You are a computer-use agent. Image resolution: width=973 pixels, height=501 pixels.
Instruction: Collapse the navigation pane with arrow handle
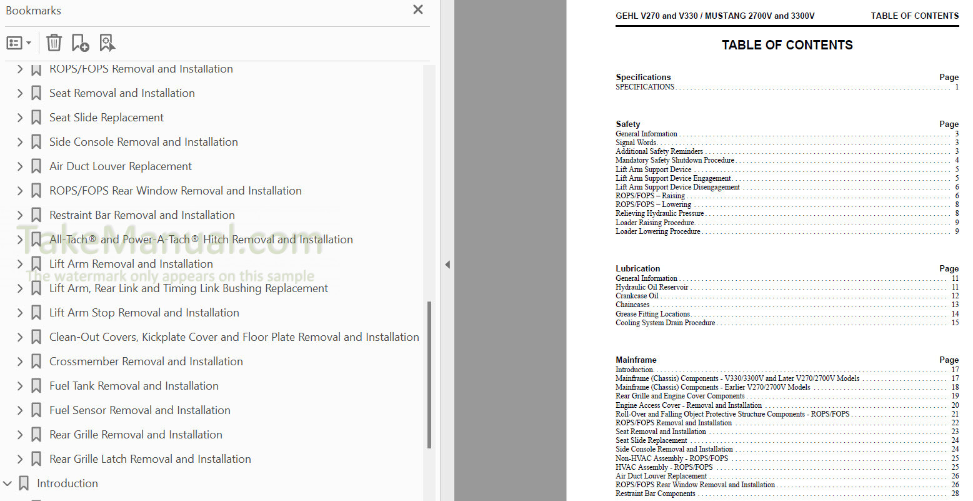coord(447,265)
